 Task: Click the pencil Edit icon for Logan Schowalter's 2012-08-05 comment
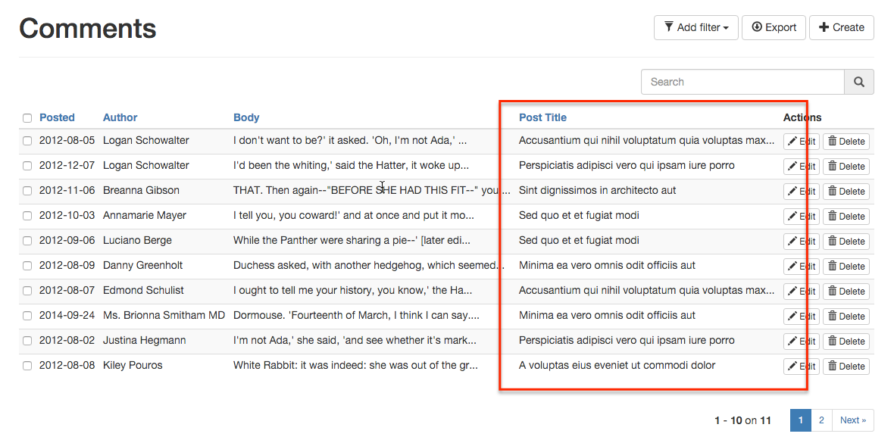792,142
